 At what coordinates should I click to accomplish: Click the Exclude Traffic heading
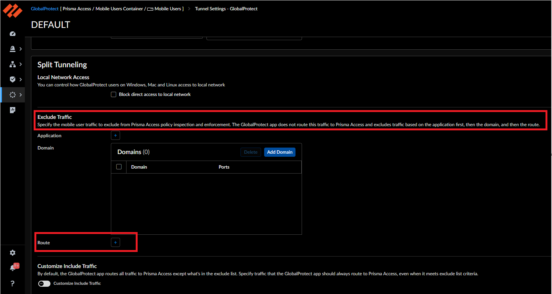pos(55,117)
